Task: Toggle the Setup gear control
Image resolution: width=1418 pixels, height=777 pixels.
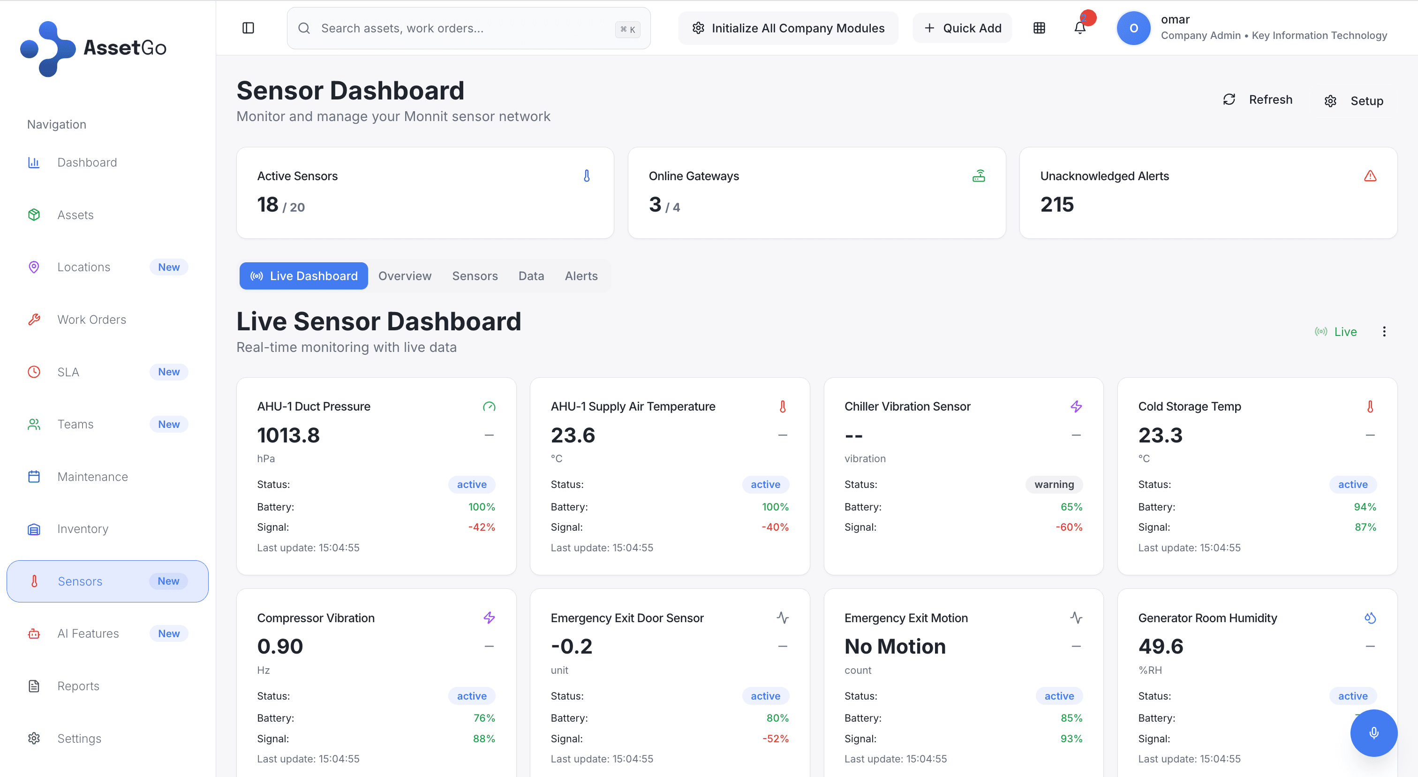Action: click(1330, 101)
